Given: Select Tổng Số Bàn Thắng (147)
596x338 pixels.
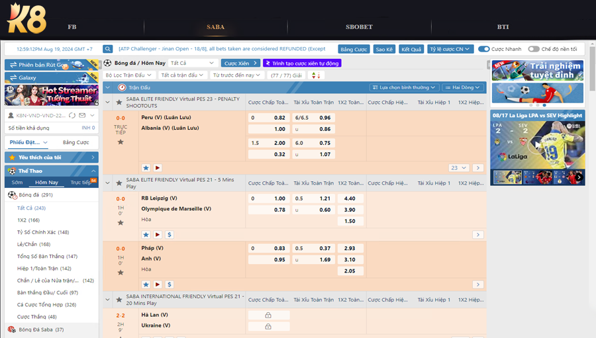Looking at the screenshot, I should pos(47,257).
